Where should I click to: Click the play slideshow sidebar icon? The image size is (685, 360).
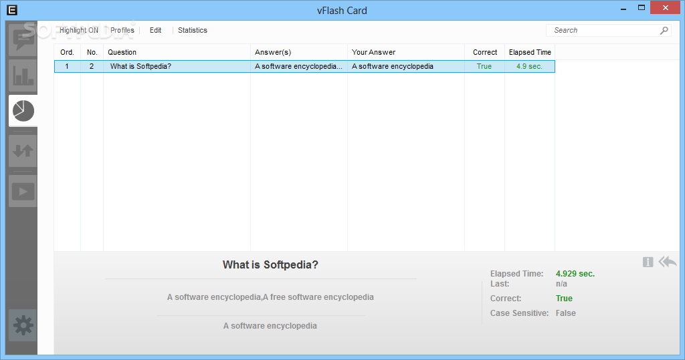(23, 191)
